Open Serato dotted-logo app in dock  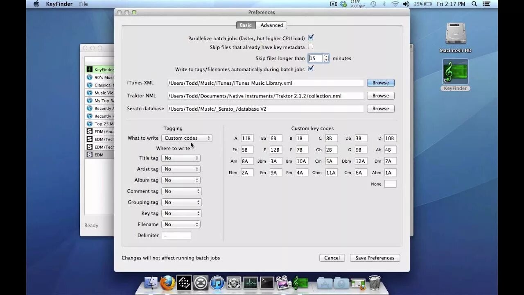pos(184,283)
